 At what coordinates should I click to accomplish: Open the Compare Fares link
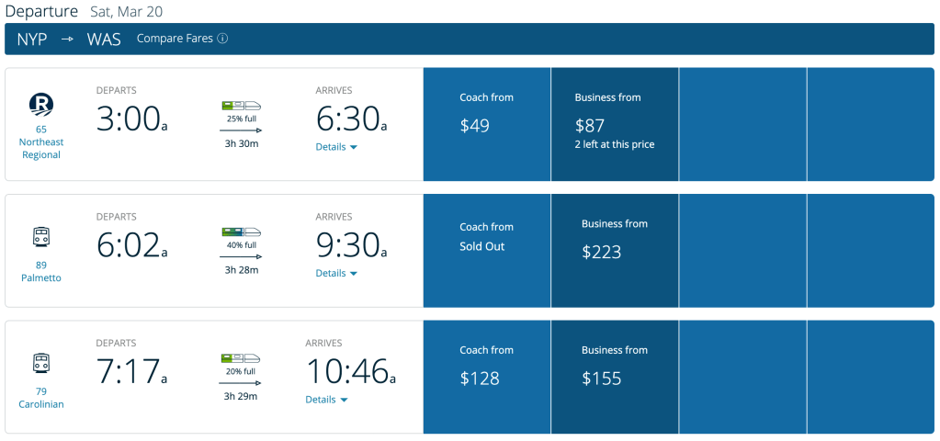coord(175,40)
